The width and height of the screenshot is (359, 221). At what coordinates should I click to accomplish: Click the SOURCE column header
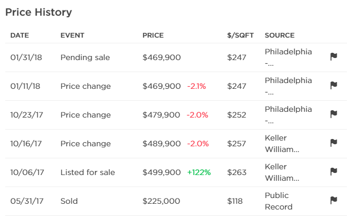pyautogui.click(x=280, y=36)
